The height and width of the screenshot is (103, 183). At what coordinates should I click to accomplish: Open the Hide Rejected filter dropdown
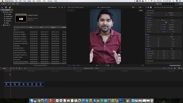(x=53, y=7)
